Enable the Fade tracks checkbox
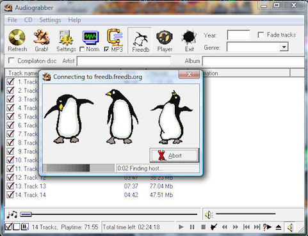The height and width of the screenshot is (236, 308). [x=261, y=35]
